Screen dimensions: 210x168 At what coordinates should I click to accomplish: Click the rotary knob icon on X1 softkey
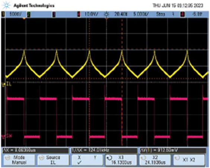tap(109, 158)
